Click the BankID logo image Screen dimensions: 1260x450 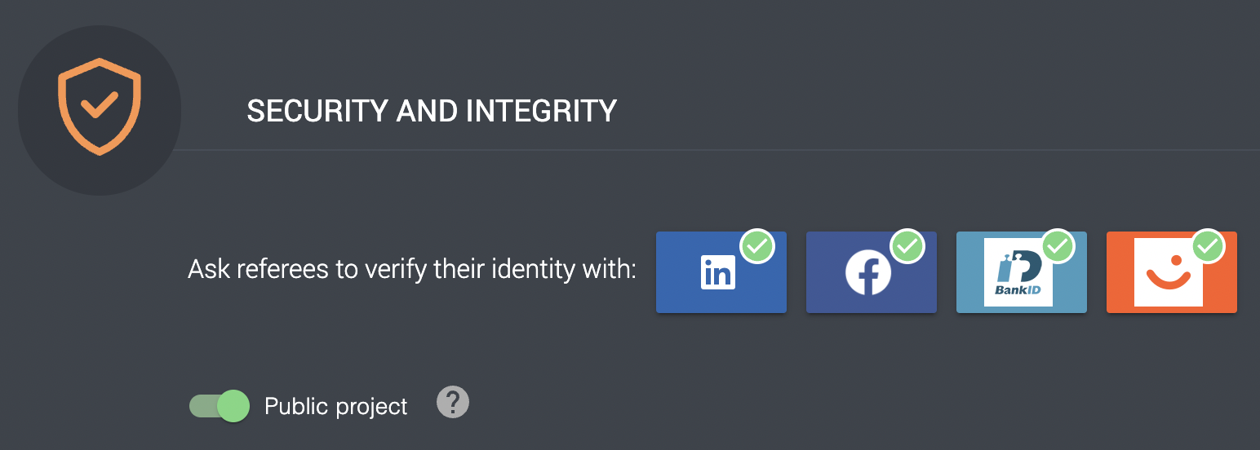pyautogui.click(x=1018, y=272)
